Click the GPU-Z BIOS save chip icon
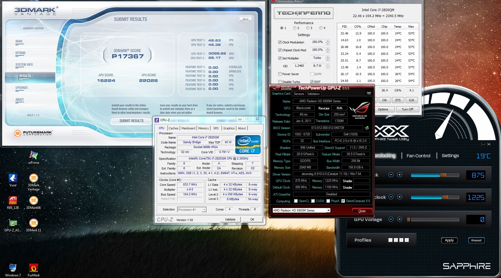 point(367,128)
